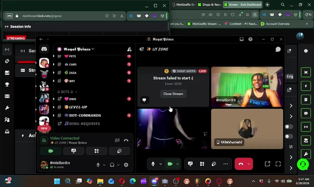Open CooMeet bookmark
Screen dimensions: 314x187
pos(240,24)
